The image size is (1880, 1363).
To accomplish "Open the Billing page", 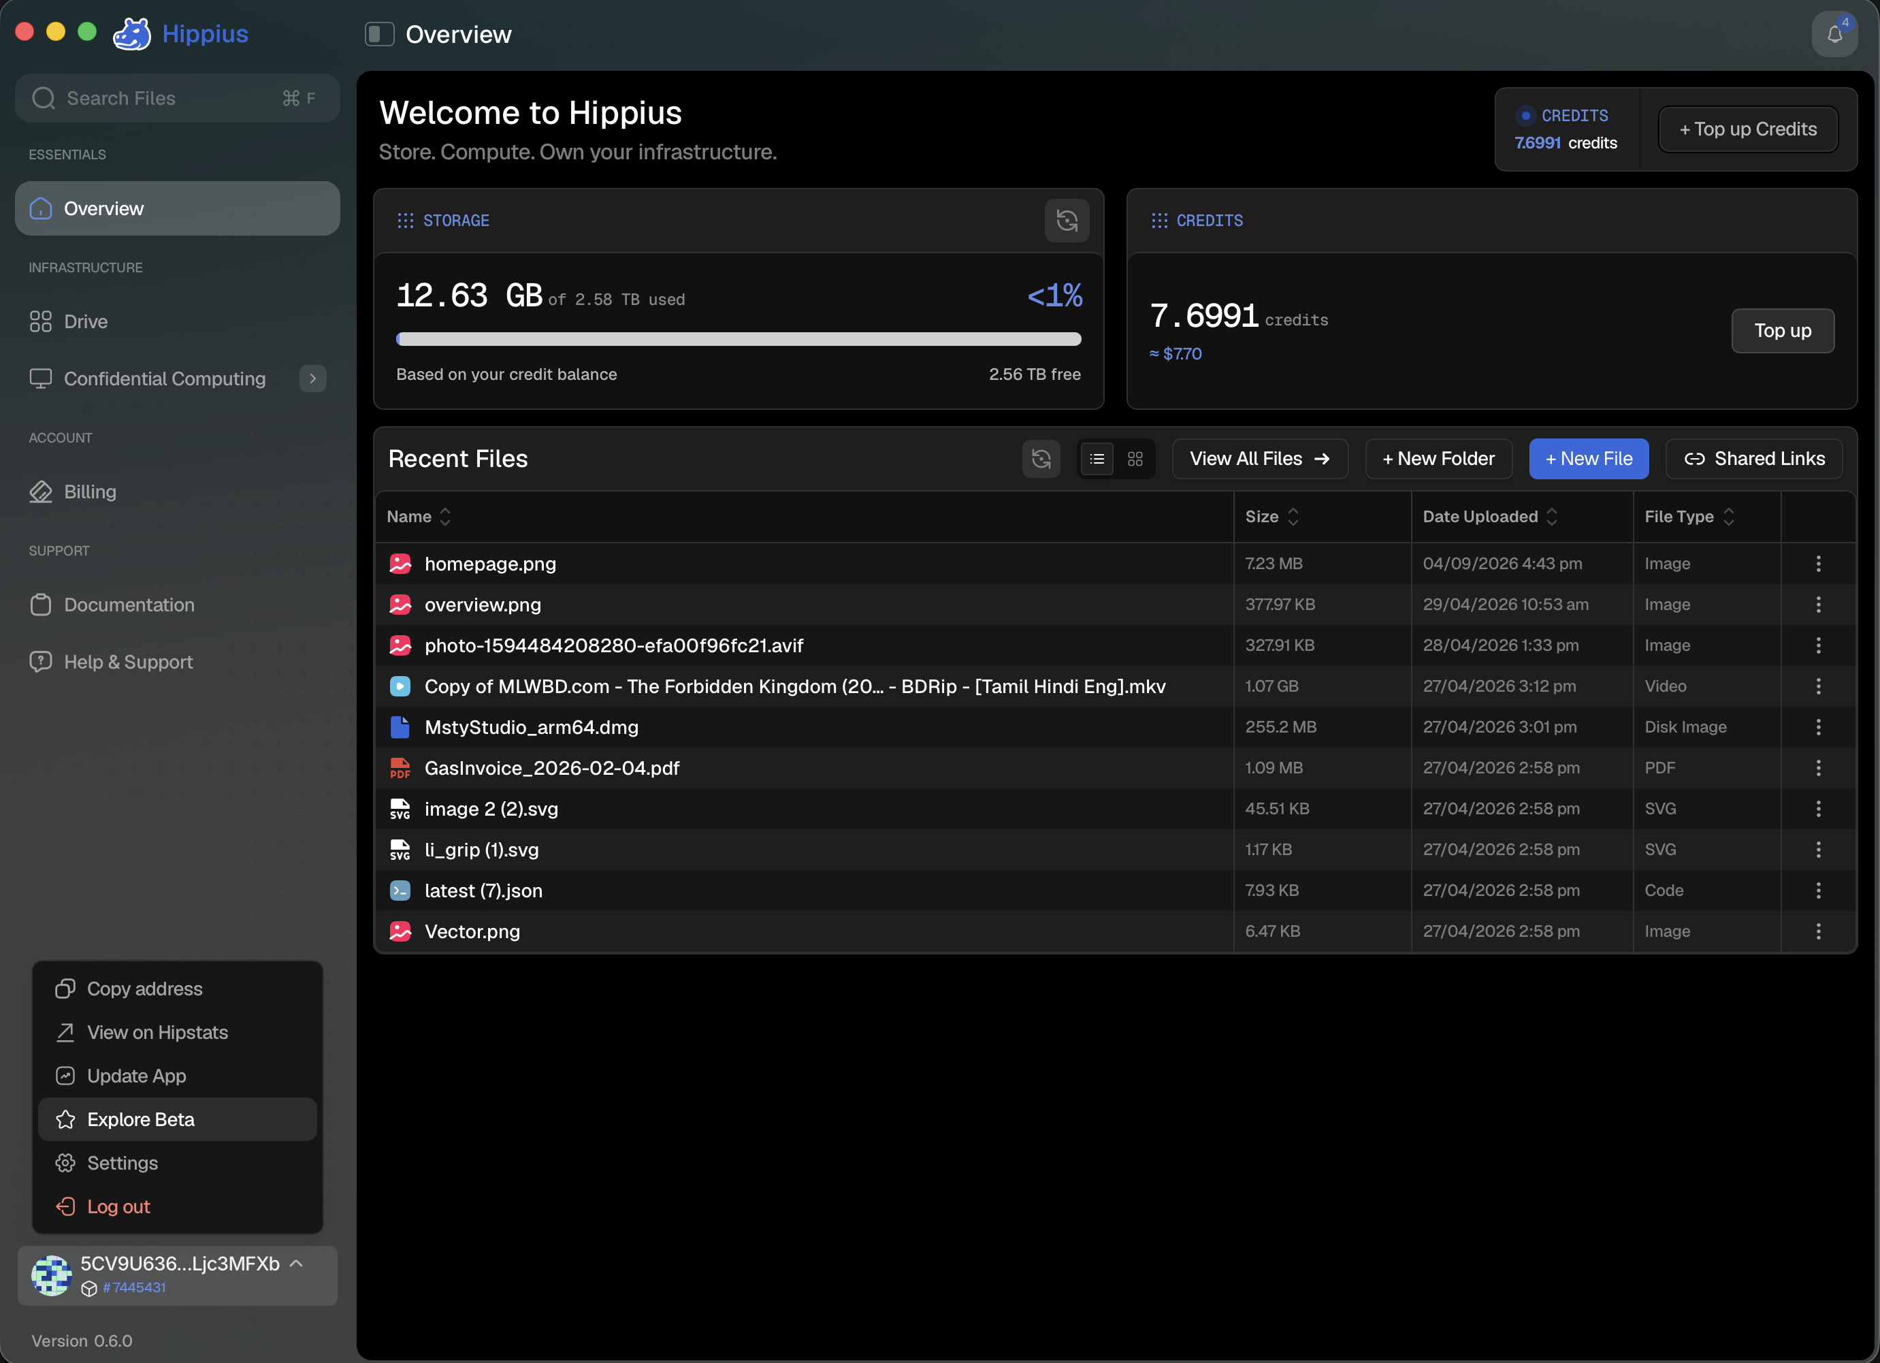I will tap(178, 492).
